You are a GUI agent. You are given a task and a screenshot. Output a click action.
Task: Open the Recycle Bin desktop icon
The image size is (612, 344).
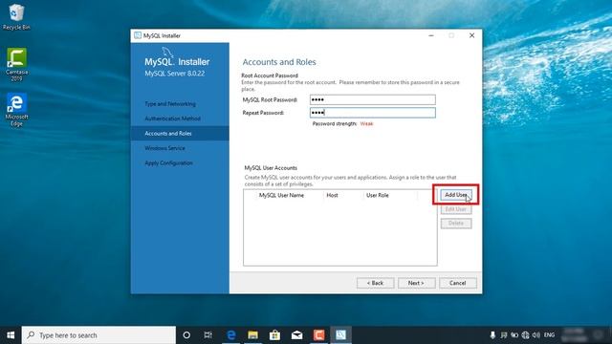tap(15, 16)
